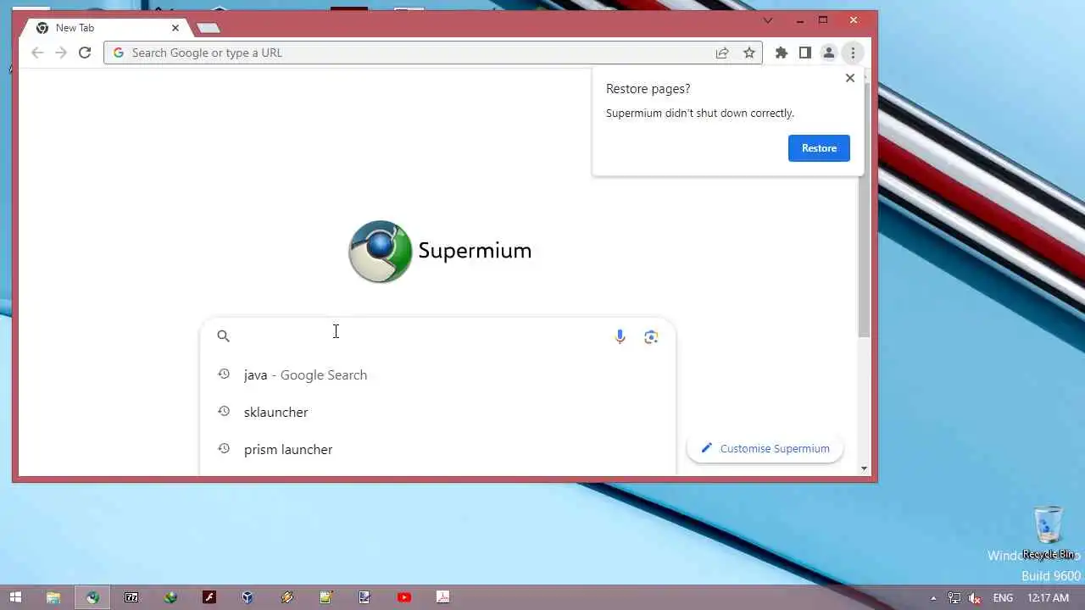Click the search box magnifier icon

223,336
